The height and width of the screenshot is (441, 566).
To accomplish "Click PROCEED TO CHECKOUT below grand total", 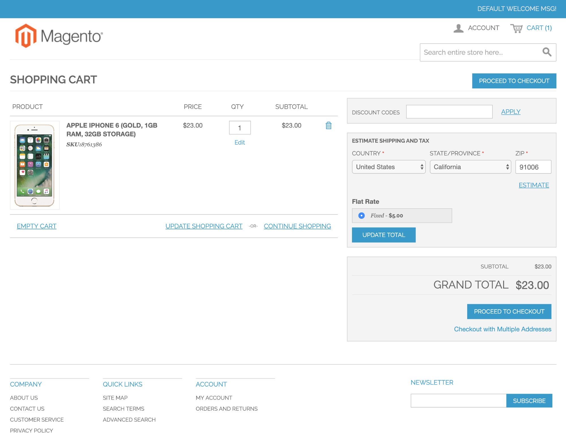I will coord(509,311).
